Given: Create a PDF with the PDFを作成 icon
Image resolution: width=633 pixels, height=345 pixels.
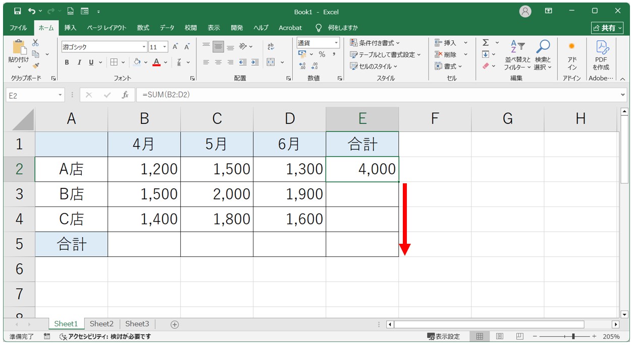Looking at the screenshot, I should click(x=601, y=55).
